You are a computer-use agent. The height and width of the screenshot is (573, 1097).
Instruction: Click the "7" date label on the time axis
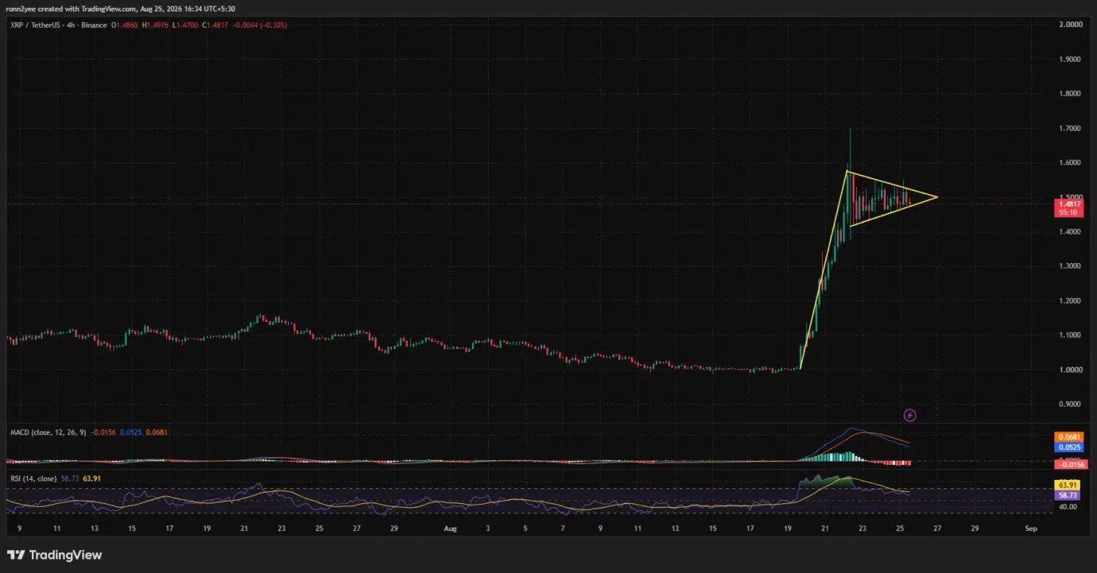[x=564, y=528]
